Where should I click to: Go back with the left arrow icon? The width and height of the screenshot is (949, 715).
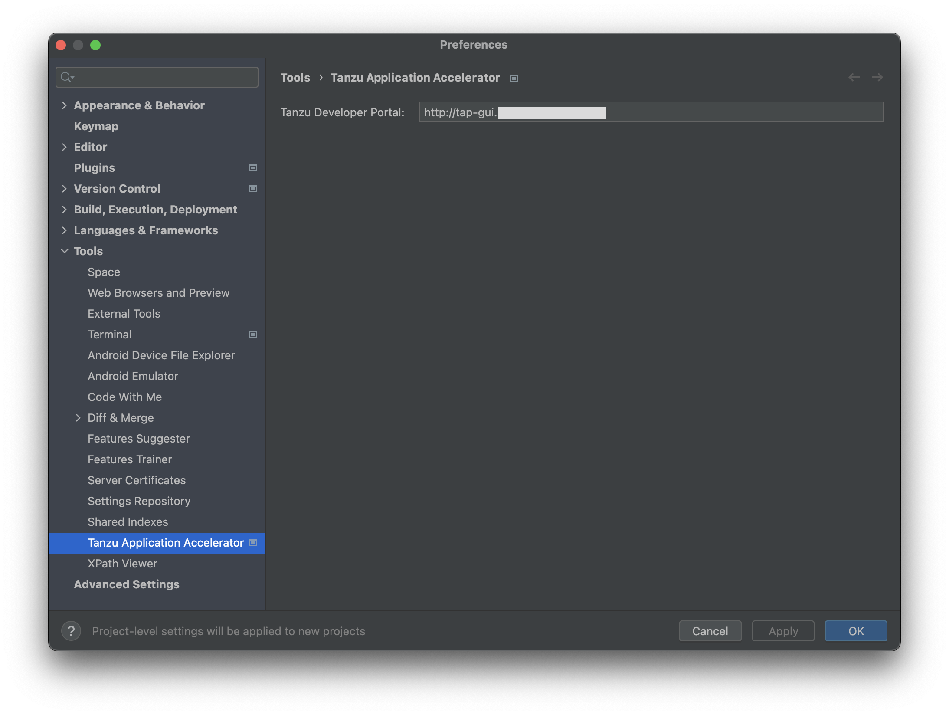pyautogui.click(x=854, y=77)
